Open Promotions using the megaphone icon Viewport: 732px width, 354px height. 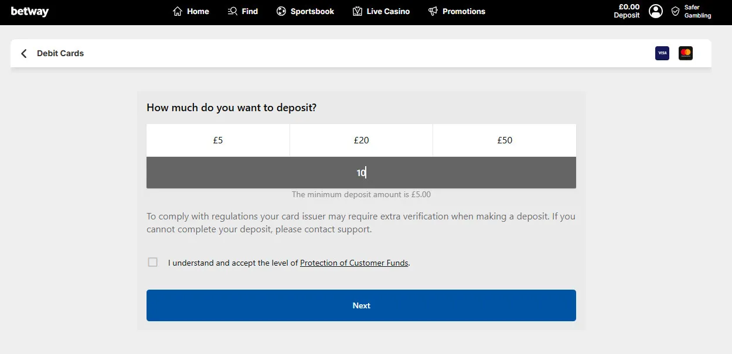pyautogui.click(x=433, y=11)
